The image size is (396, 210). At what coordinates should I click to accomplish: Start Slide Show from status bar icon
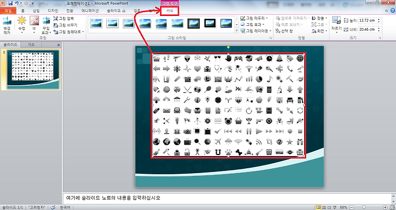pyautogui.click(x=334, y=207)
